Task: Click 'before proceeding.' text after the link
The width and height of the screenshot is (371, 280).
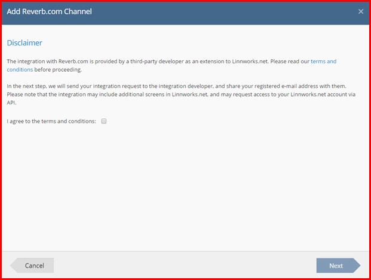Action: pyautogui.click(x=58, y=69)
